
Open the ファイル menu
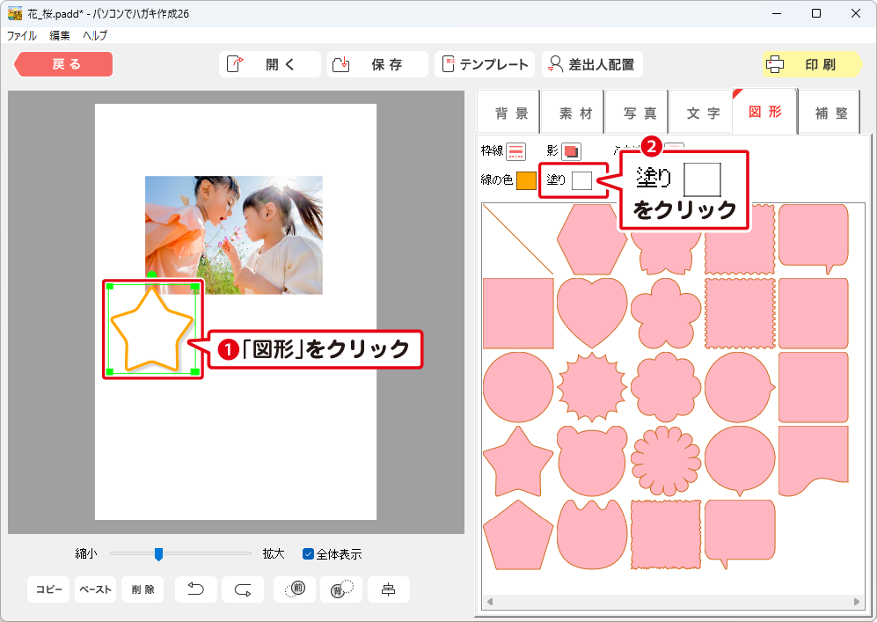22,35
